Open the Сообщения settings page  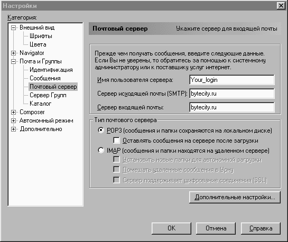pyautogui.click(x=45, y=78)
